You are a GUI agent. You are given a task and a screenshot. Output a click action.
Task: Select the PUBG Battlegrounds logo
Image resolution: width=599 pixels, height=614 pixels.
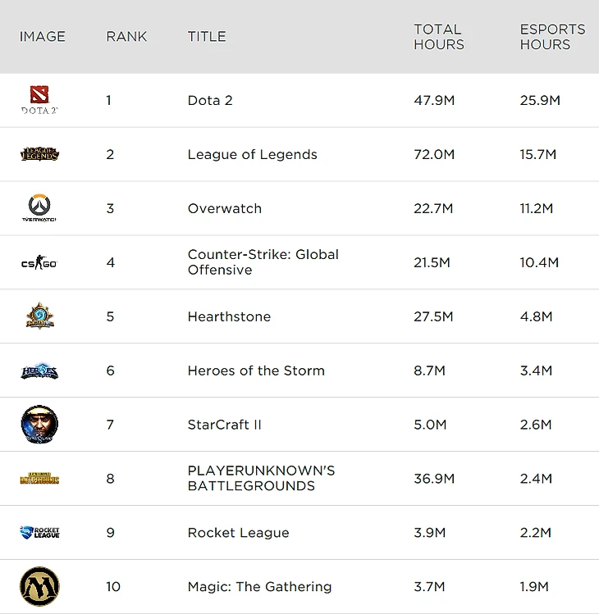pyautogui.click(x=39, y=478)
